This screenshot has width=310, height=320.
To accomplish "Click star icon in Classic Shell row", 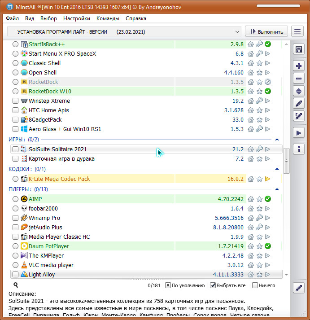I will tap(259, 63).
